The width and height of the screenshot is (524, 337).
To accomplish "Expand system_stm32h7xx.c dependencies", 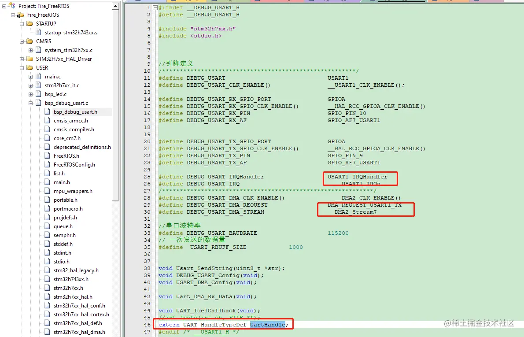I will pos(30,50).
